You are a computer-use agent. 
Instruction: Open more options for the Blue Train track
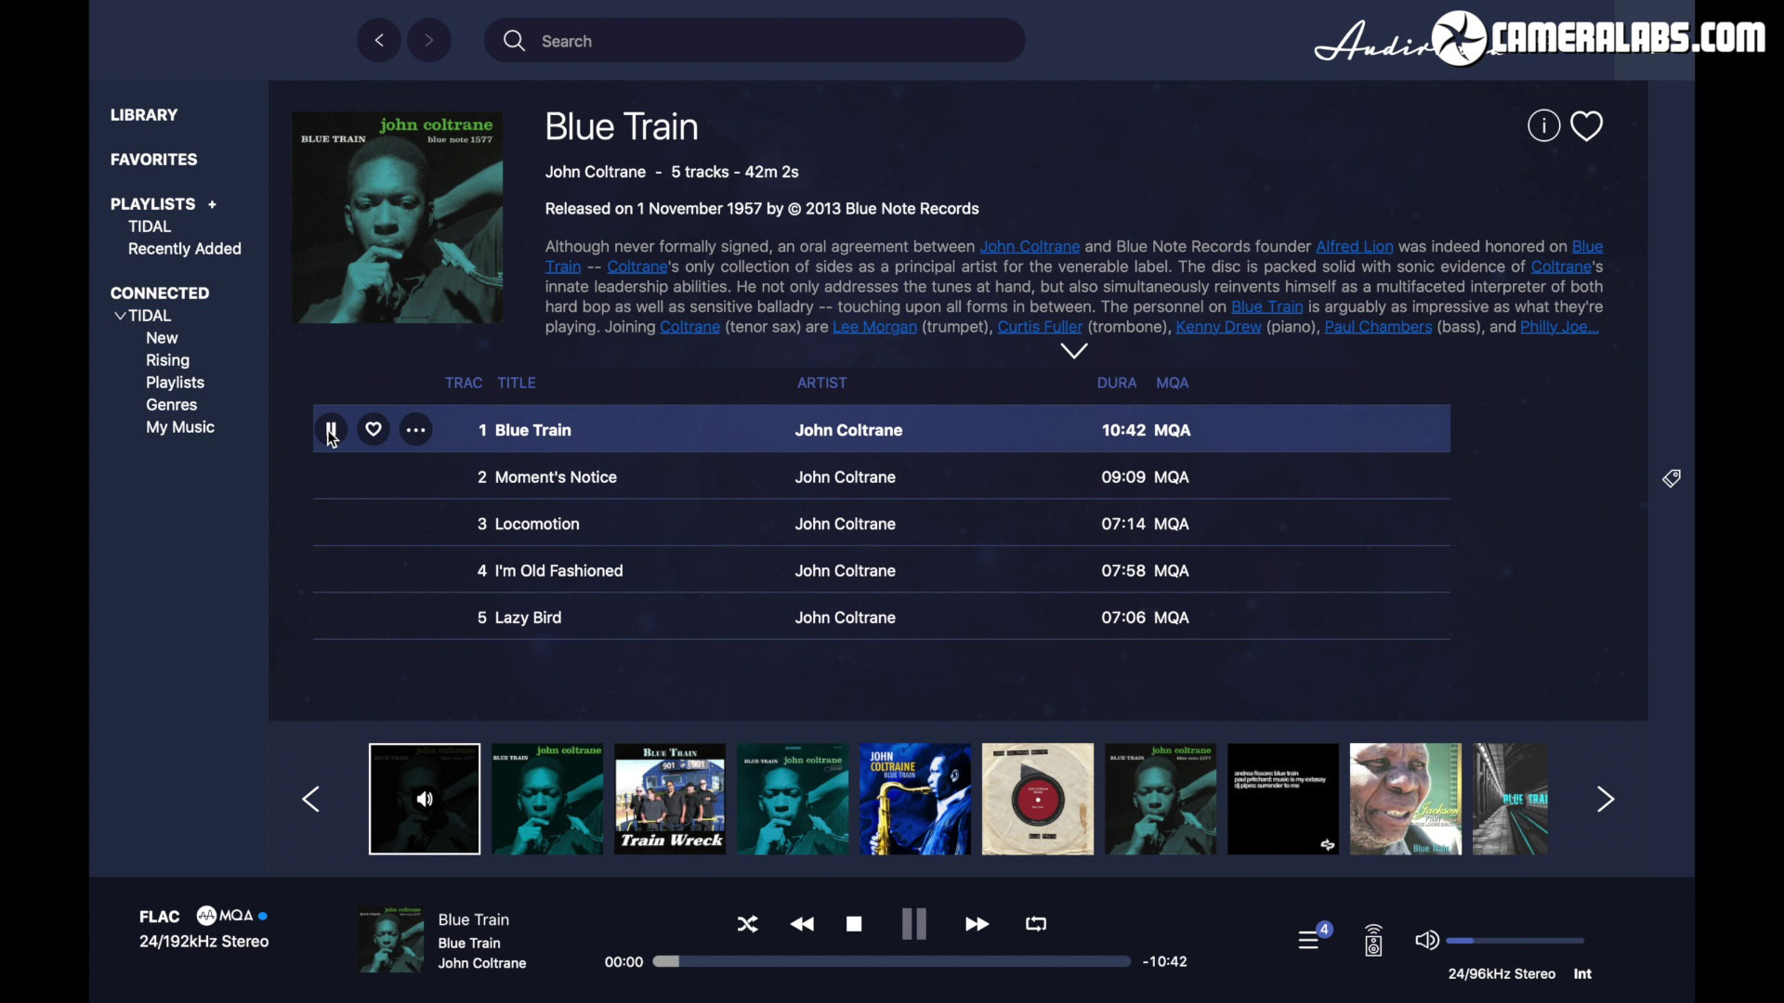tap(415, 429)
